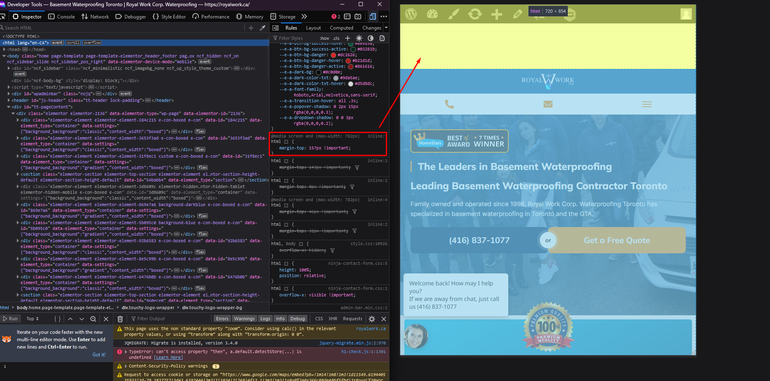Toggle dark color scheme simulation
The image size is (770, 381).
(x=371, y=38)
